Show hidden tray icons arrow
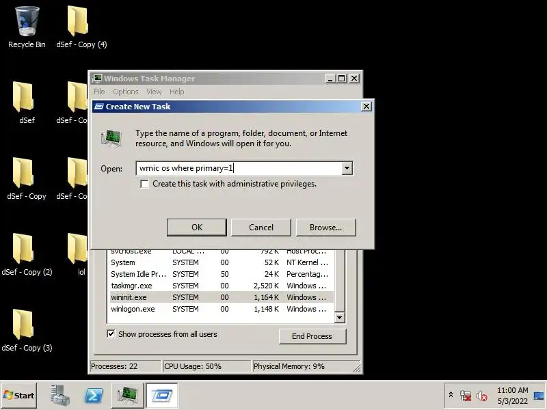The width and height of the screenshot is (547, 410). [451, 395]
